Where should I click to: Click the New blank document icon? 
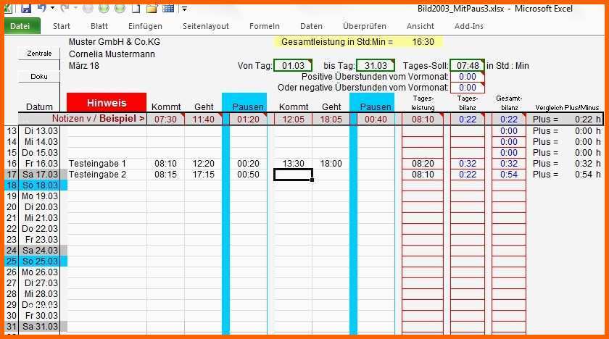pos(136,9)
